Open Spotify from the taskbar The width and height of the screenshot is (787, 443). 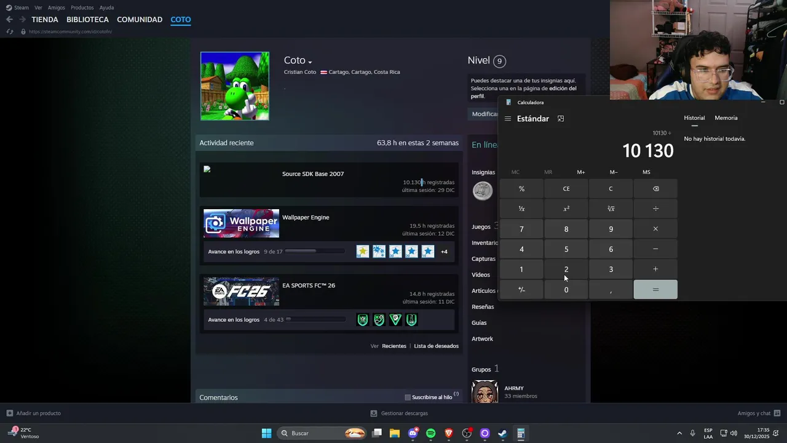click(x=430, y=434)
